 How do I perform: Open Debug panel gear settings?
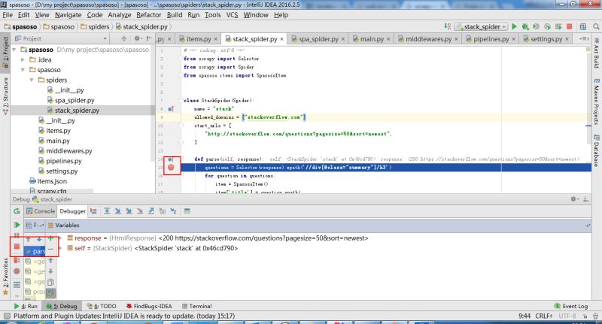pos(574,199)
